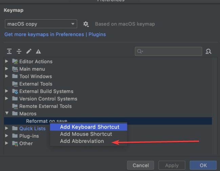Click the warning conflicts filter icon
220x171 pixels.
[x=38, y=51]
